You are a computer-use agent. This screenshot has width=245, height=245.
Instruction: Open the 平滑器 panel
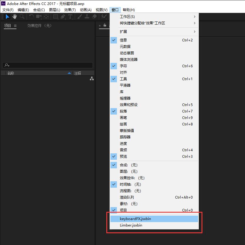(154, 85)
